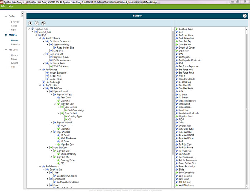This screenshot has width=250, height=192.
Task: Click the first round toolbar button with black triangle
Action: pos(30,23)
